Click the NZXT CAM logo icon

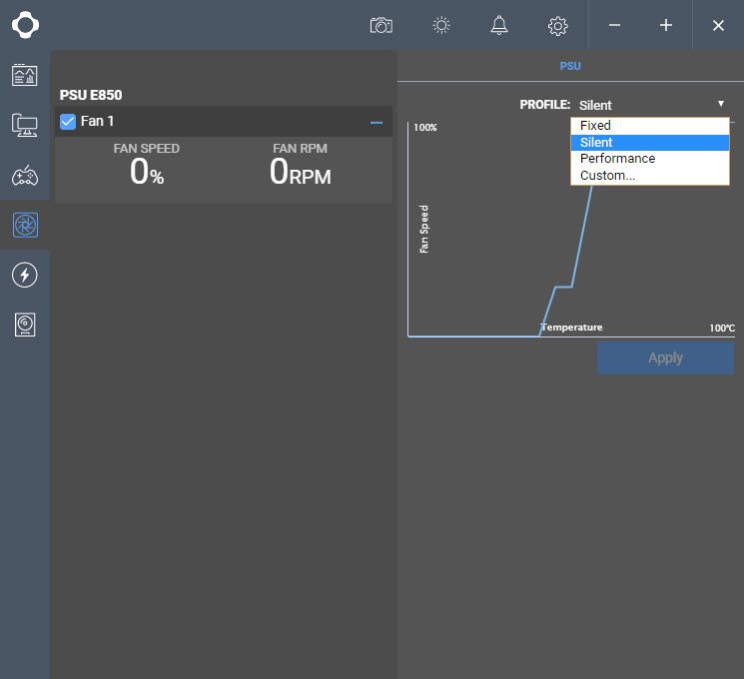25,25
